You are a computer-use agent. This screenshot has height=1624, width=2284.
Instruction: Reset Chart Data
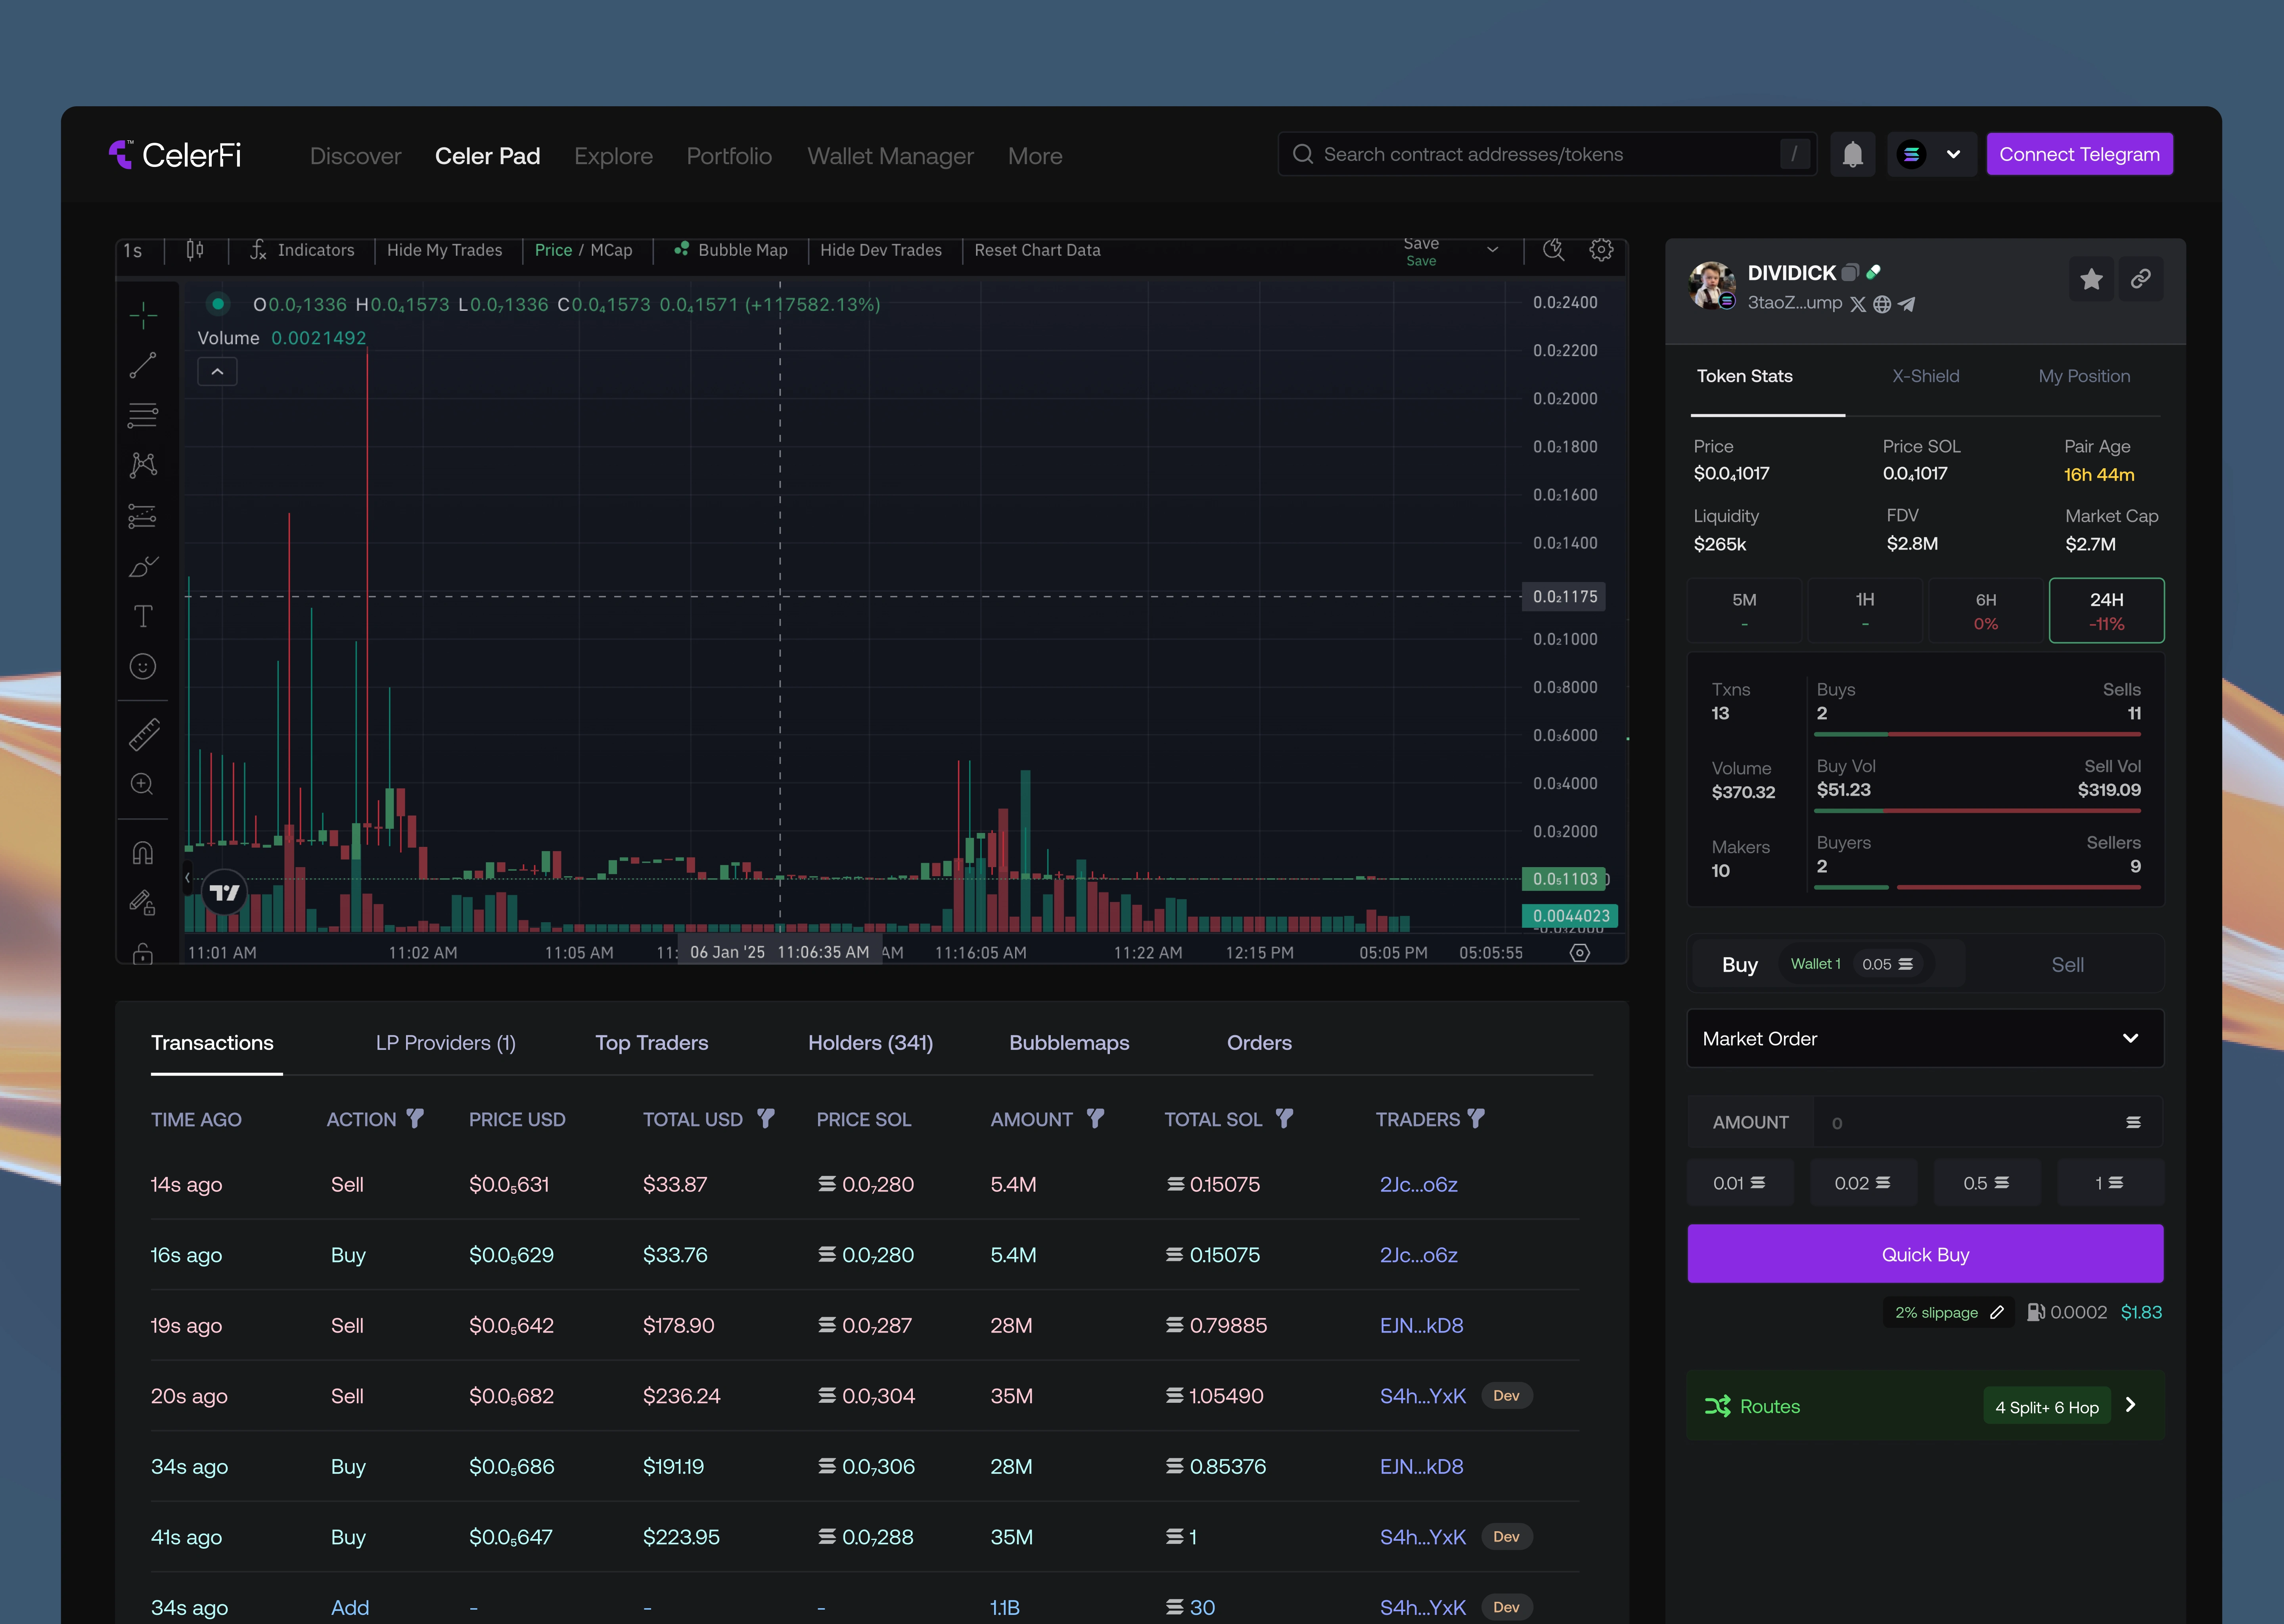tap(1037, 250)
